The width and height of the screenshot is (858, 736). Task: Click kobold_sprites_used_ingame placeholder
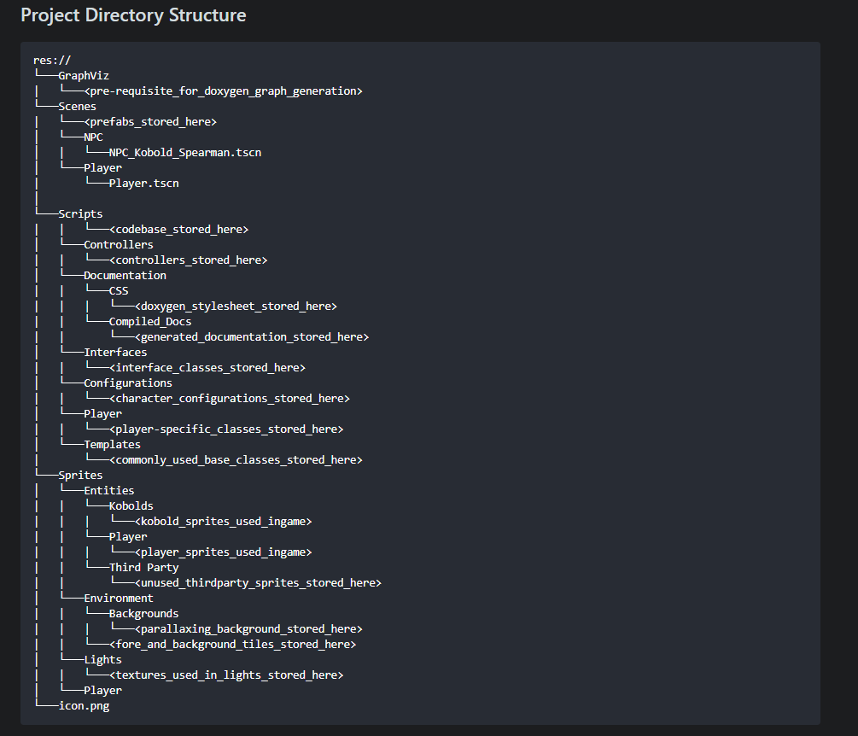[224, 522]
